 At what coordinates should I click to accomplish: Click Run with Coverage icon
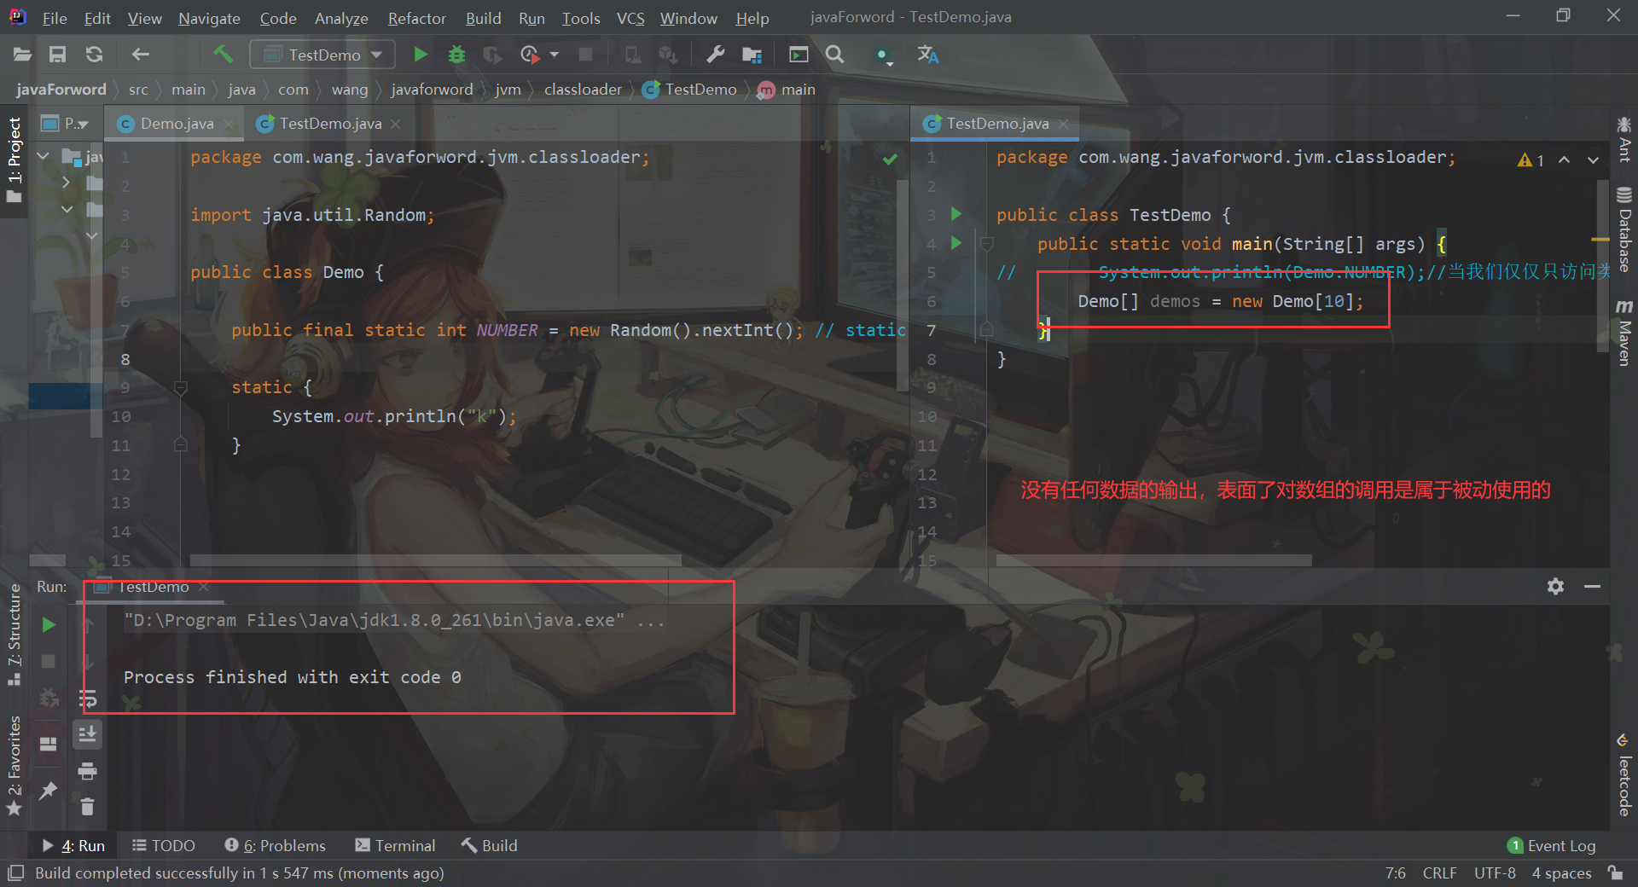pos(492,55)
